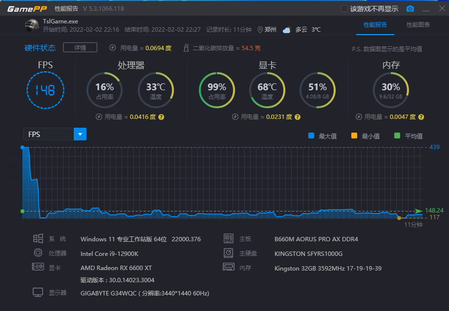Click the Windows system icon beside 系统
Viewport: 449px width, 311px height.
coord(38,238)
